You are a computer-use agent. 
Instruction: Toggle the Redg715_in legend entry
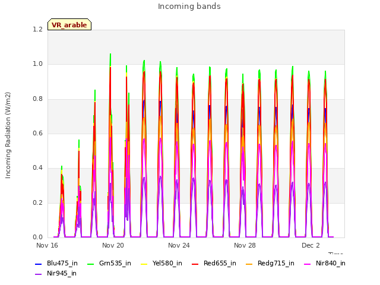[270, 264]
